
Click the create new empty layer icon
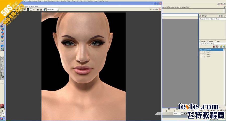[x=221, y=47]
